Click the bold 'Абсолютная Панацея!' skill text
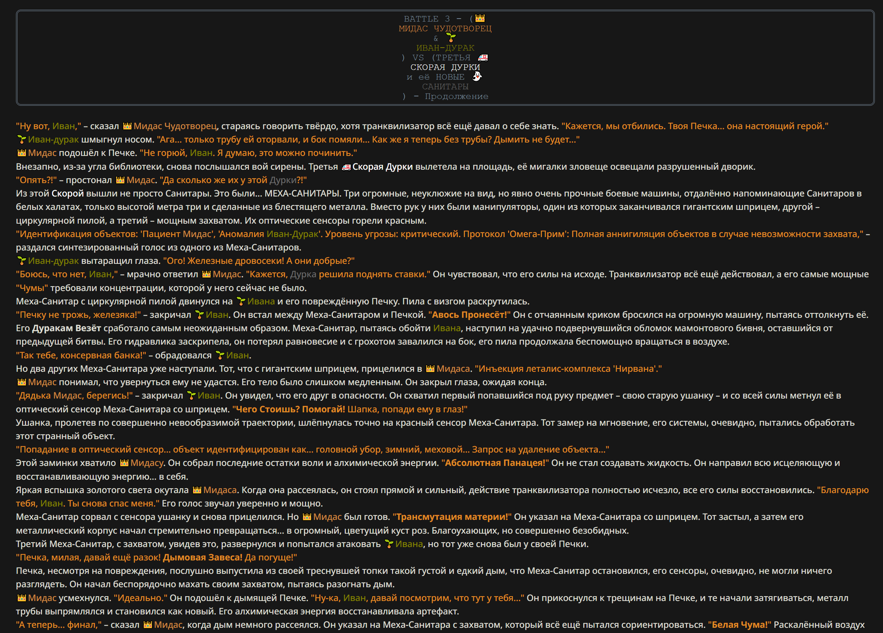Viewport: 883px width, 633px height. [x=495, y=463]
